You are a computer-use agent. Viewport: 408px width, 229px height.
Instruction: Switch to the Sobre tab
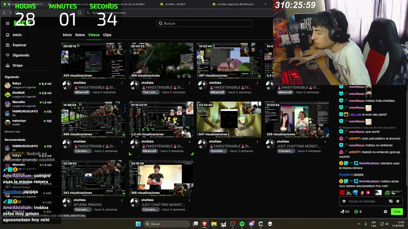[x=80, y=35]
